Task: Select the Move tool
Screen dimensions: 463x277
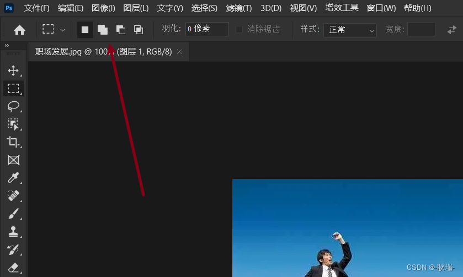Action: pos(13,70)
